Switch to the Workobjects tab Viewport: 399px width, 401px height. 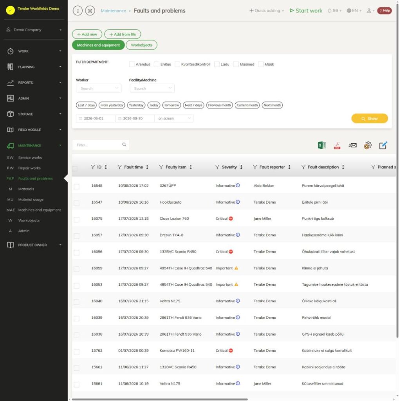[141, 45]
